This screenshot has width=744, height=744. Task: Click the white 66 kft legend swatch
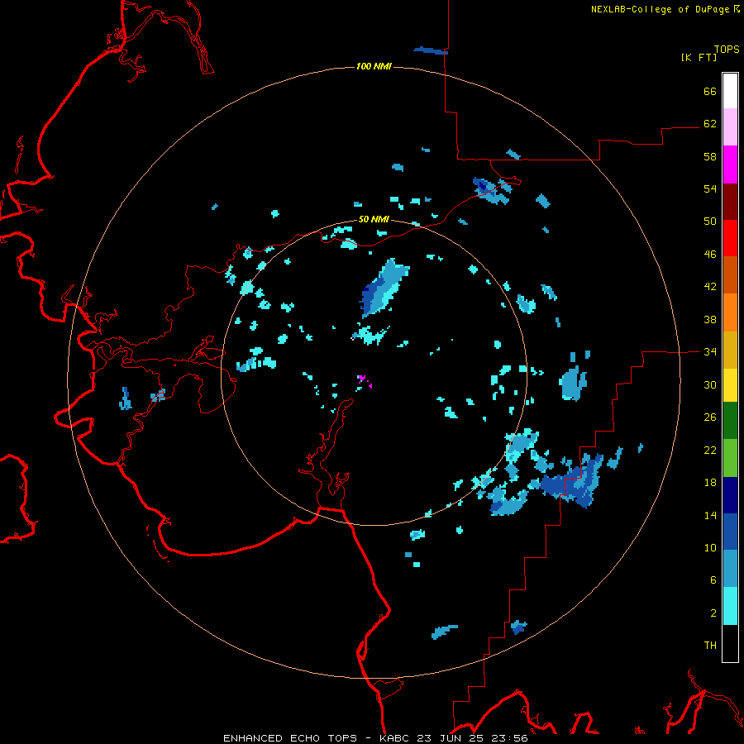click(x=730, y=91)
